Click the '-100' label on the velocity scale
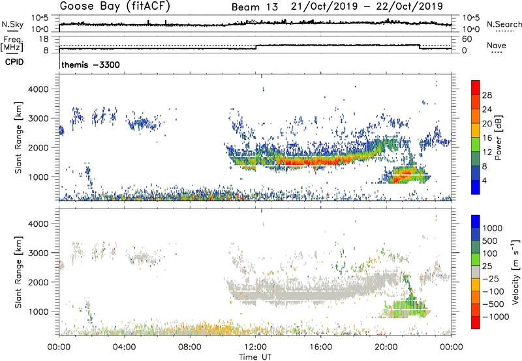This screenshot has height=361, width=522. pyautogui.click(x=493, y=291)
